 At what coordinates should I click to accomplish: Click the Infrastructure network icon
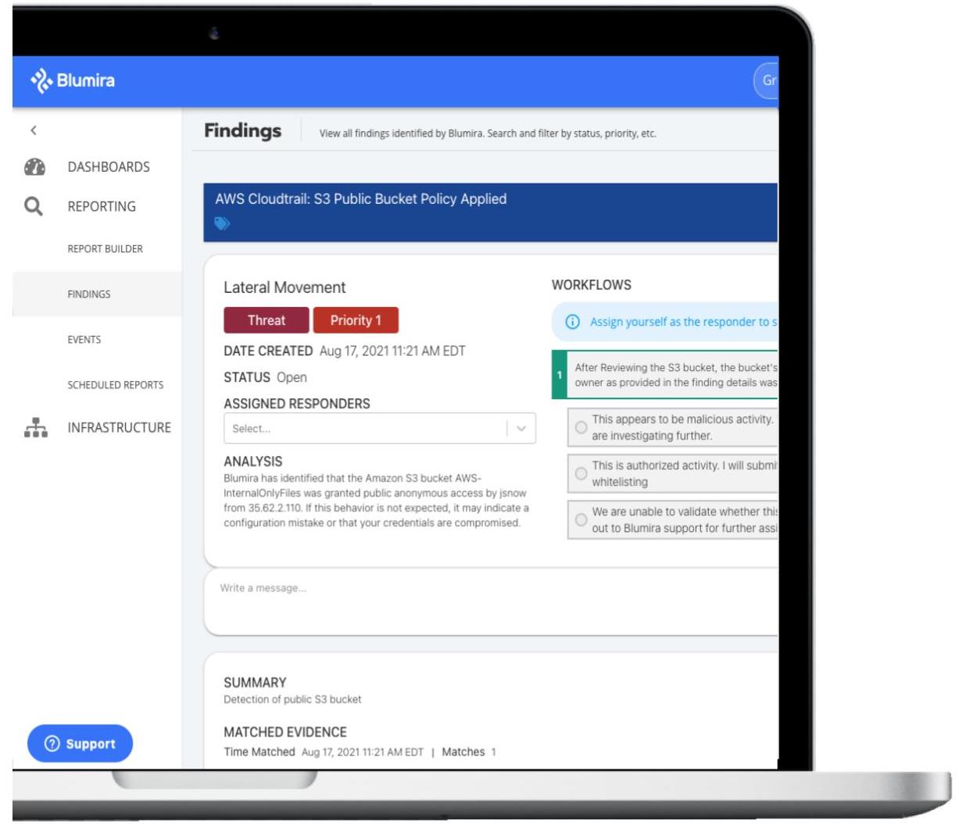coord(36,427)
